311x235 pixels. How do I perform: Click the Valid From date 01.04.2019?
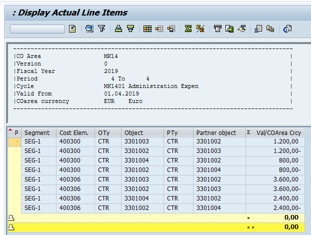pyautogui.click(x=121, y=93)
